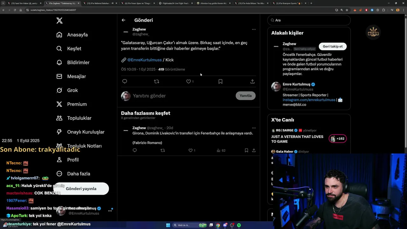
Task: Open the instagram.com/emrekurtulmuss link
Action: pyautogui.click(x=309, y=100)
